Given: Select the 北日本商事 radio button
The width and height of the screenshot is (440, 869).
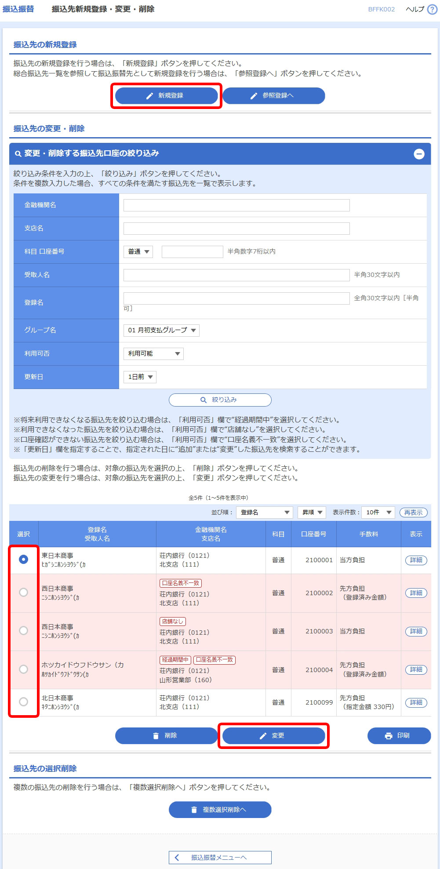Looking at the screenshot, I should point(24,702).
